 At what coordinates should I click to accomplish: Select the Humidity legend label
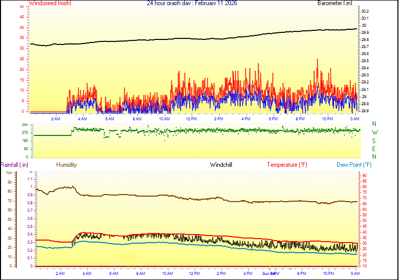tap(66, 165)
